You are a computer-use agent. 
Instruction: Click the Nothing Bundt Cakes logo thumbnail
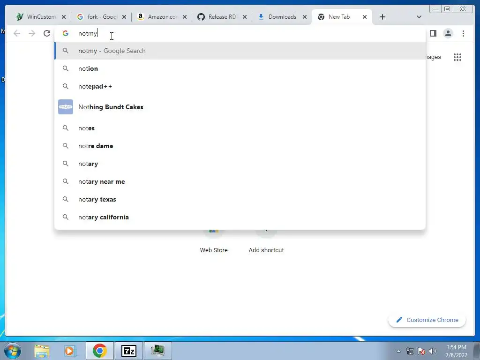tap(66, 107)
